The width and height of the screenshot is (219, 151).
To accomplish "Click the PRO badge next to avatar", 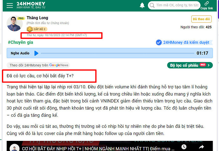I will click(21, 18).
